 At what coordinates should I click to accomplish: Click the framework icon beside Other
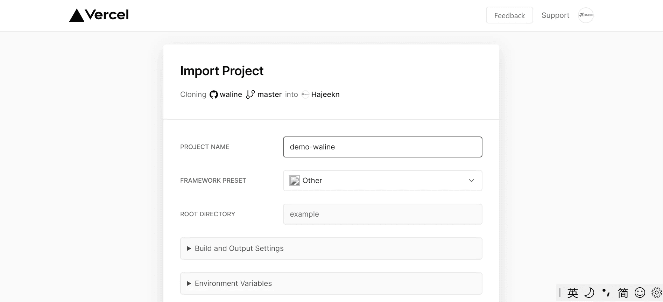point(294,181)
